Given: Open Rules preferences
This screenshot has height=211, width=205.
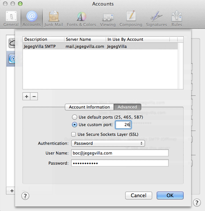Looking at the screenshot, I should pos(177,19).
